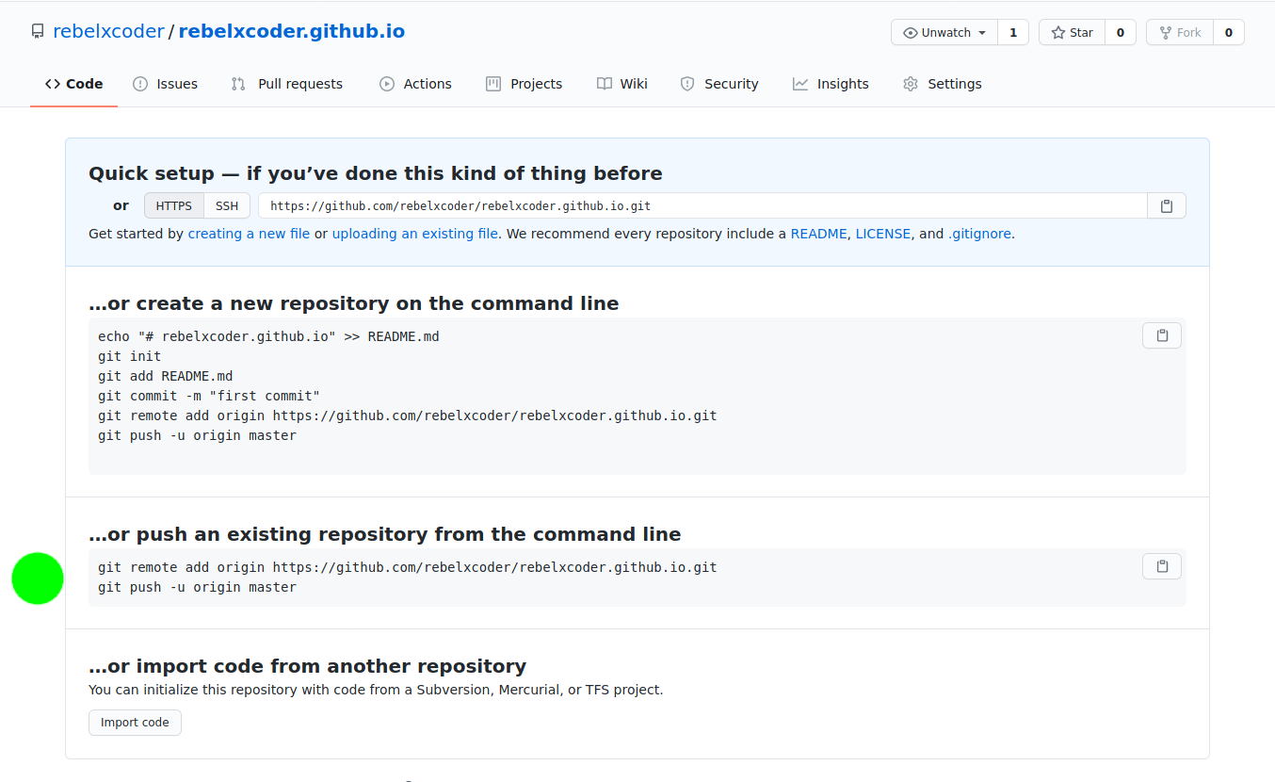The image size is (1275, 782).
Task: Click the Fork button
Action: 1180,32
